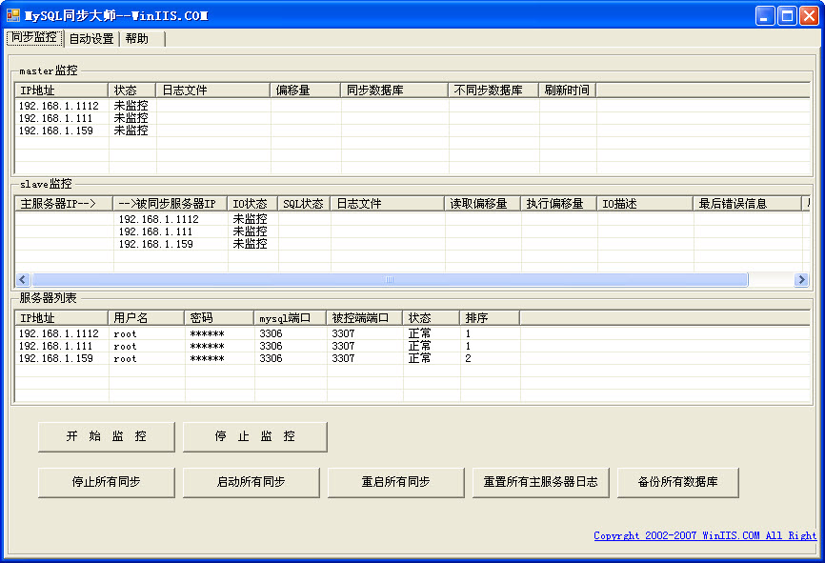Click 重置所有主服务器日志 button
Image resolution: width=825 pixels, height=563 pixels.
click(541, 482)
